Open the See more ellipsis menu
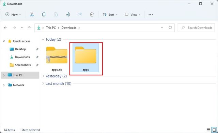 [x=151, y=14]
